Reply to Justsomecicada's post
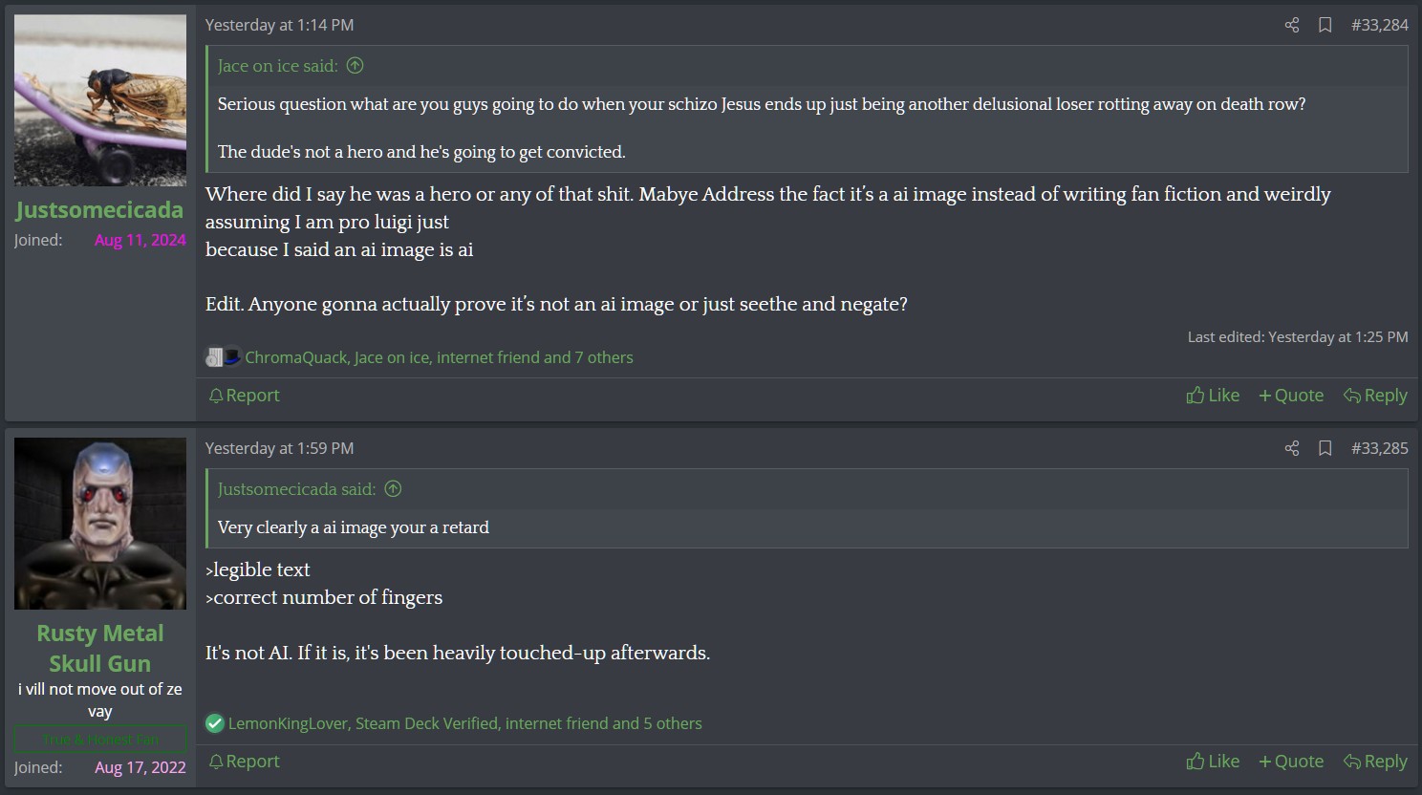This screenshot has width=1422, height=795. pyautogui.click(x=1375, y=396)
